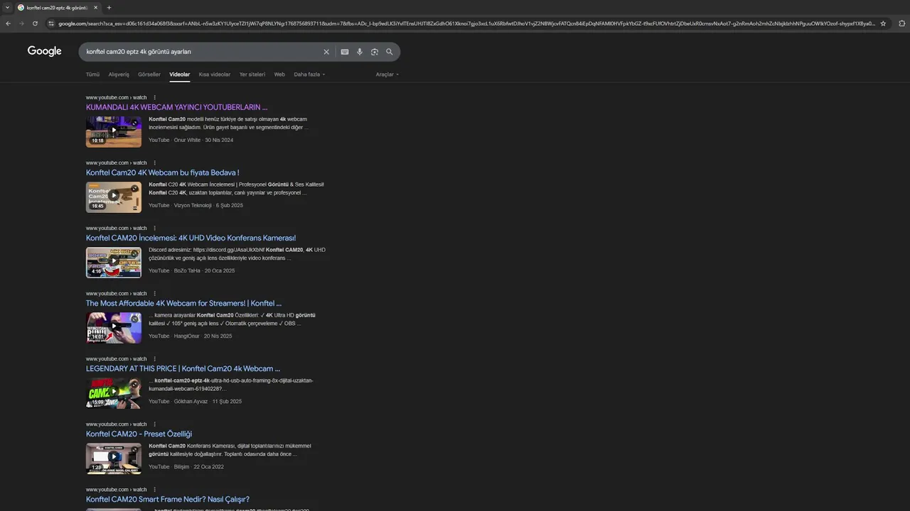910x511 pixels.
Task: Open Konftel CAM20 - Preset Özelliği link
Action: [139, 434]
